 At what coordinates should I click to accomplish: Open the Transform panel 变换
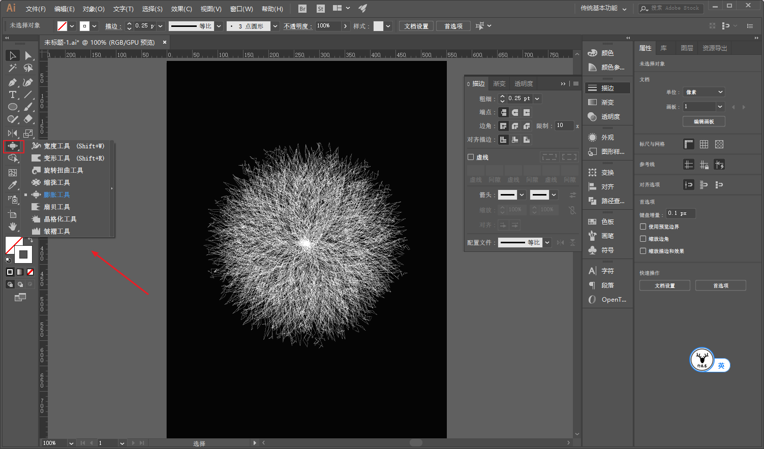tap(607, 172)
